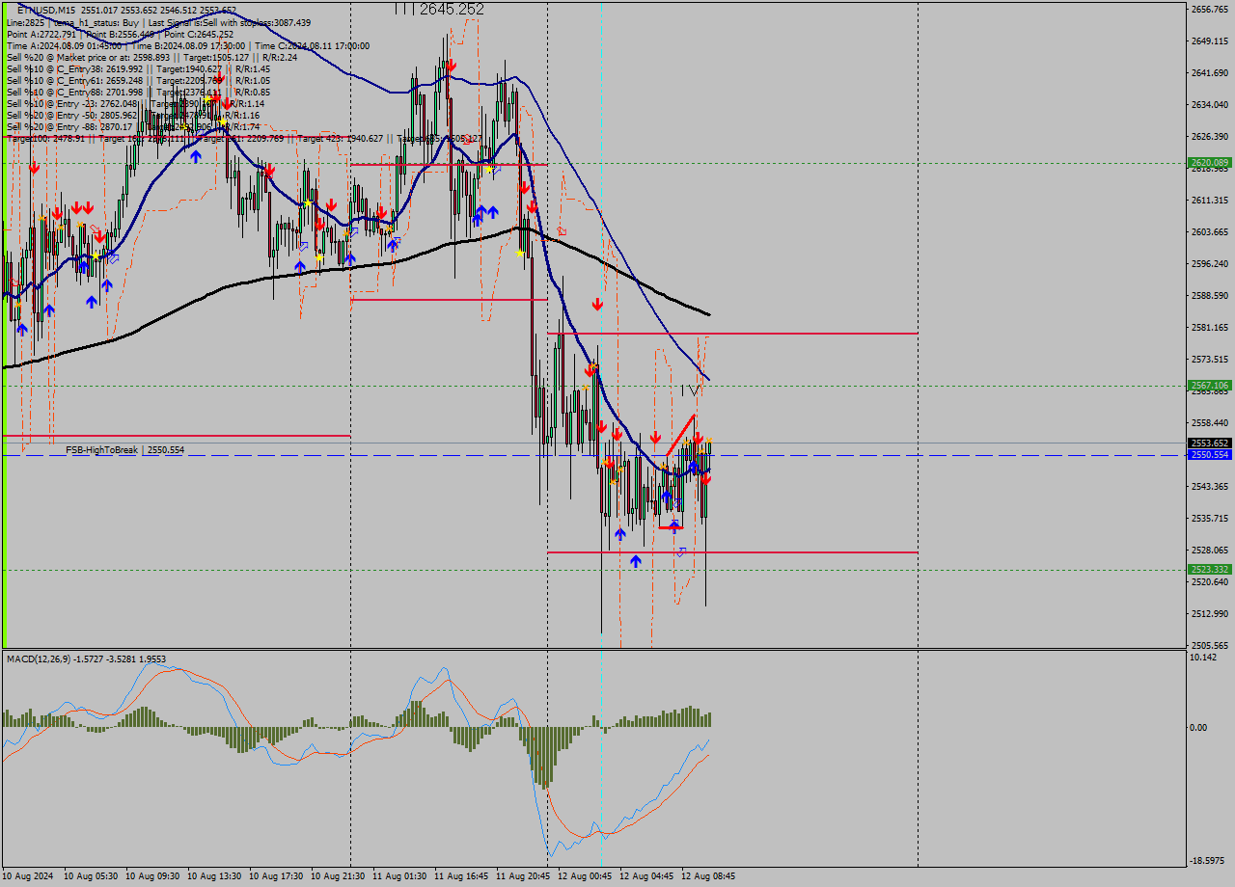Click price axis value 2505.565

tap(1210, 645)
